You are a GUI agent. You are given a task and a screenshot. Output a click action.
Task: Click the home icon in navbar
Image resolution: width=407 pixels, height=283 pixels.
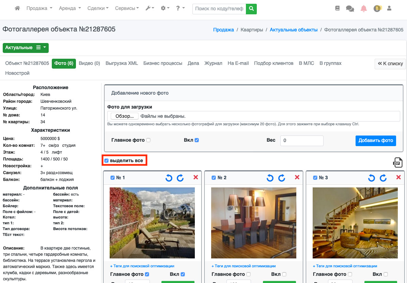[17, 8]
